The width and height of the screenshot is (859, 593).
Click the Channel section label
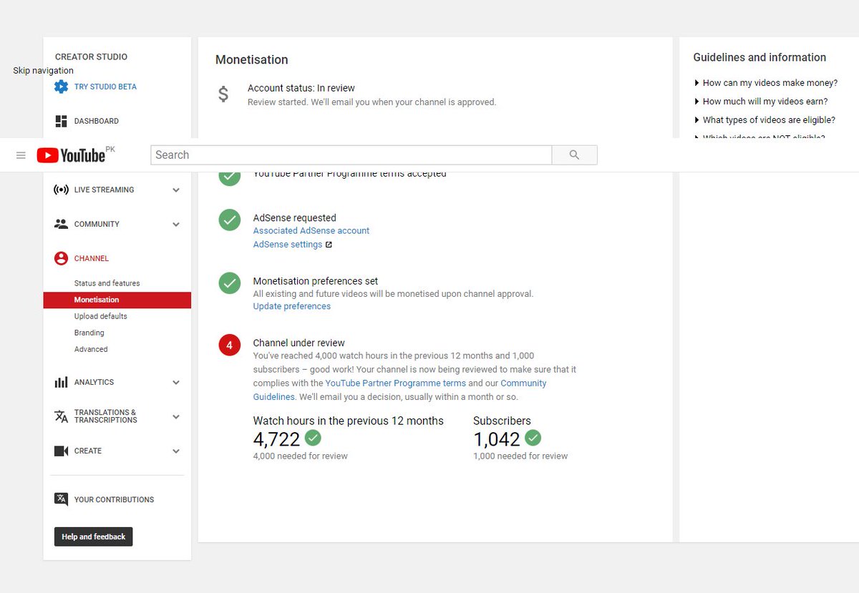pyautogui.click(x=92, y=258)
